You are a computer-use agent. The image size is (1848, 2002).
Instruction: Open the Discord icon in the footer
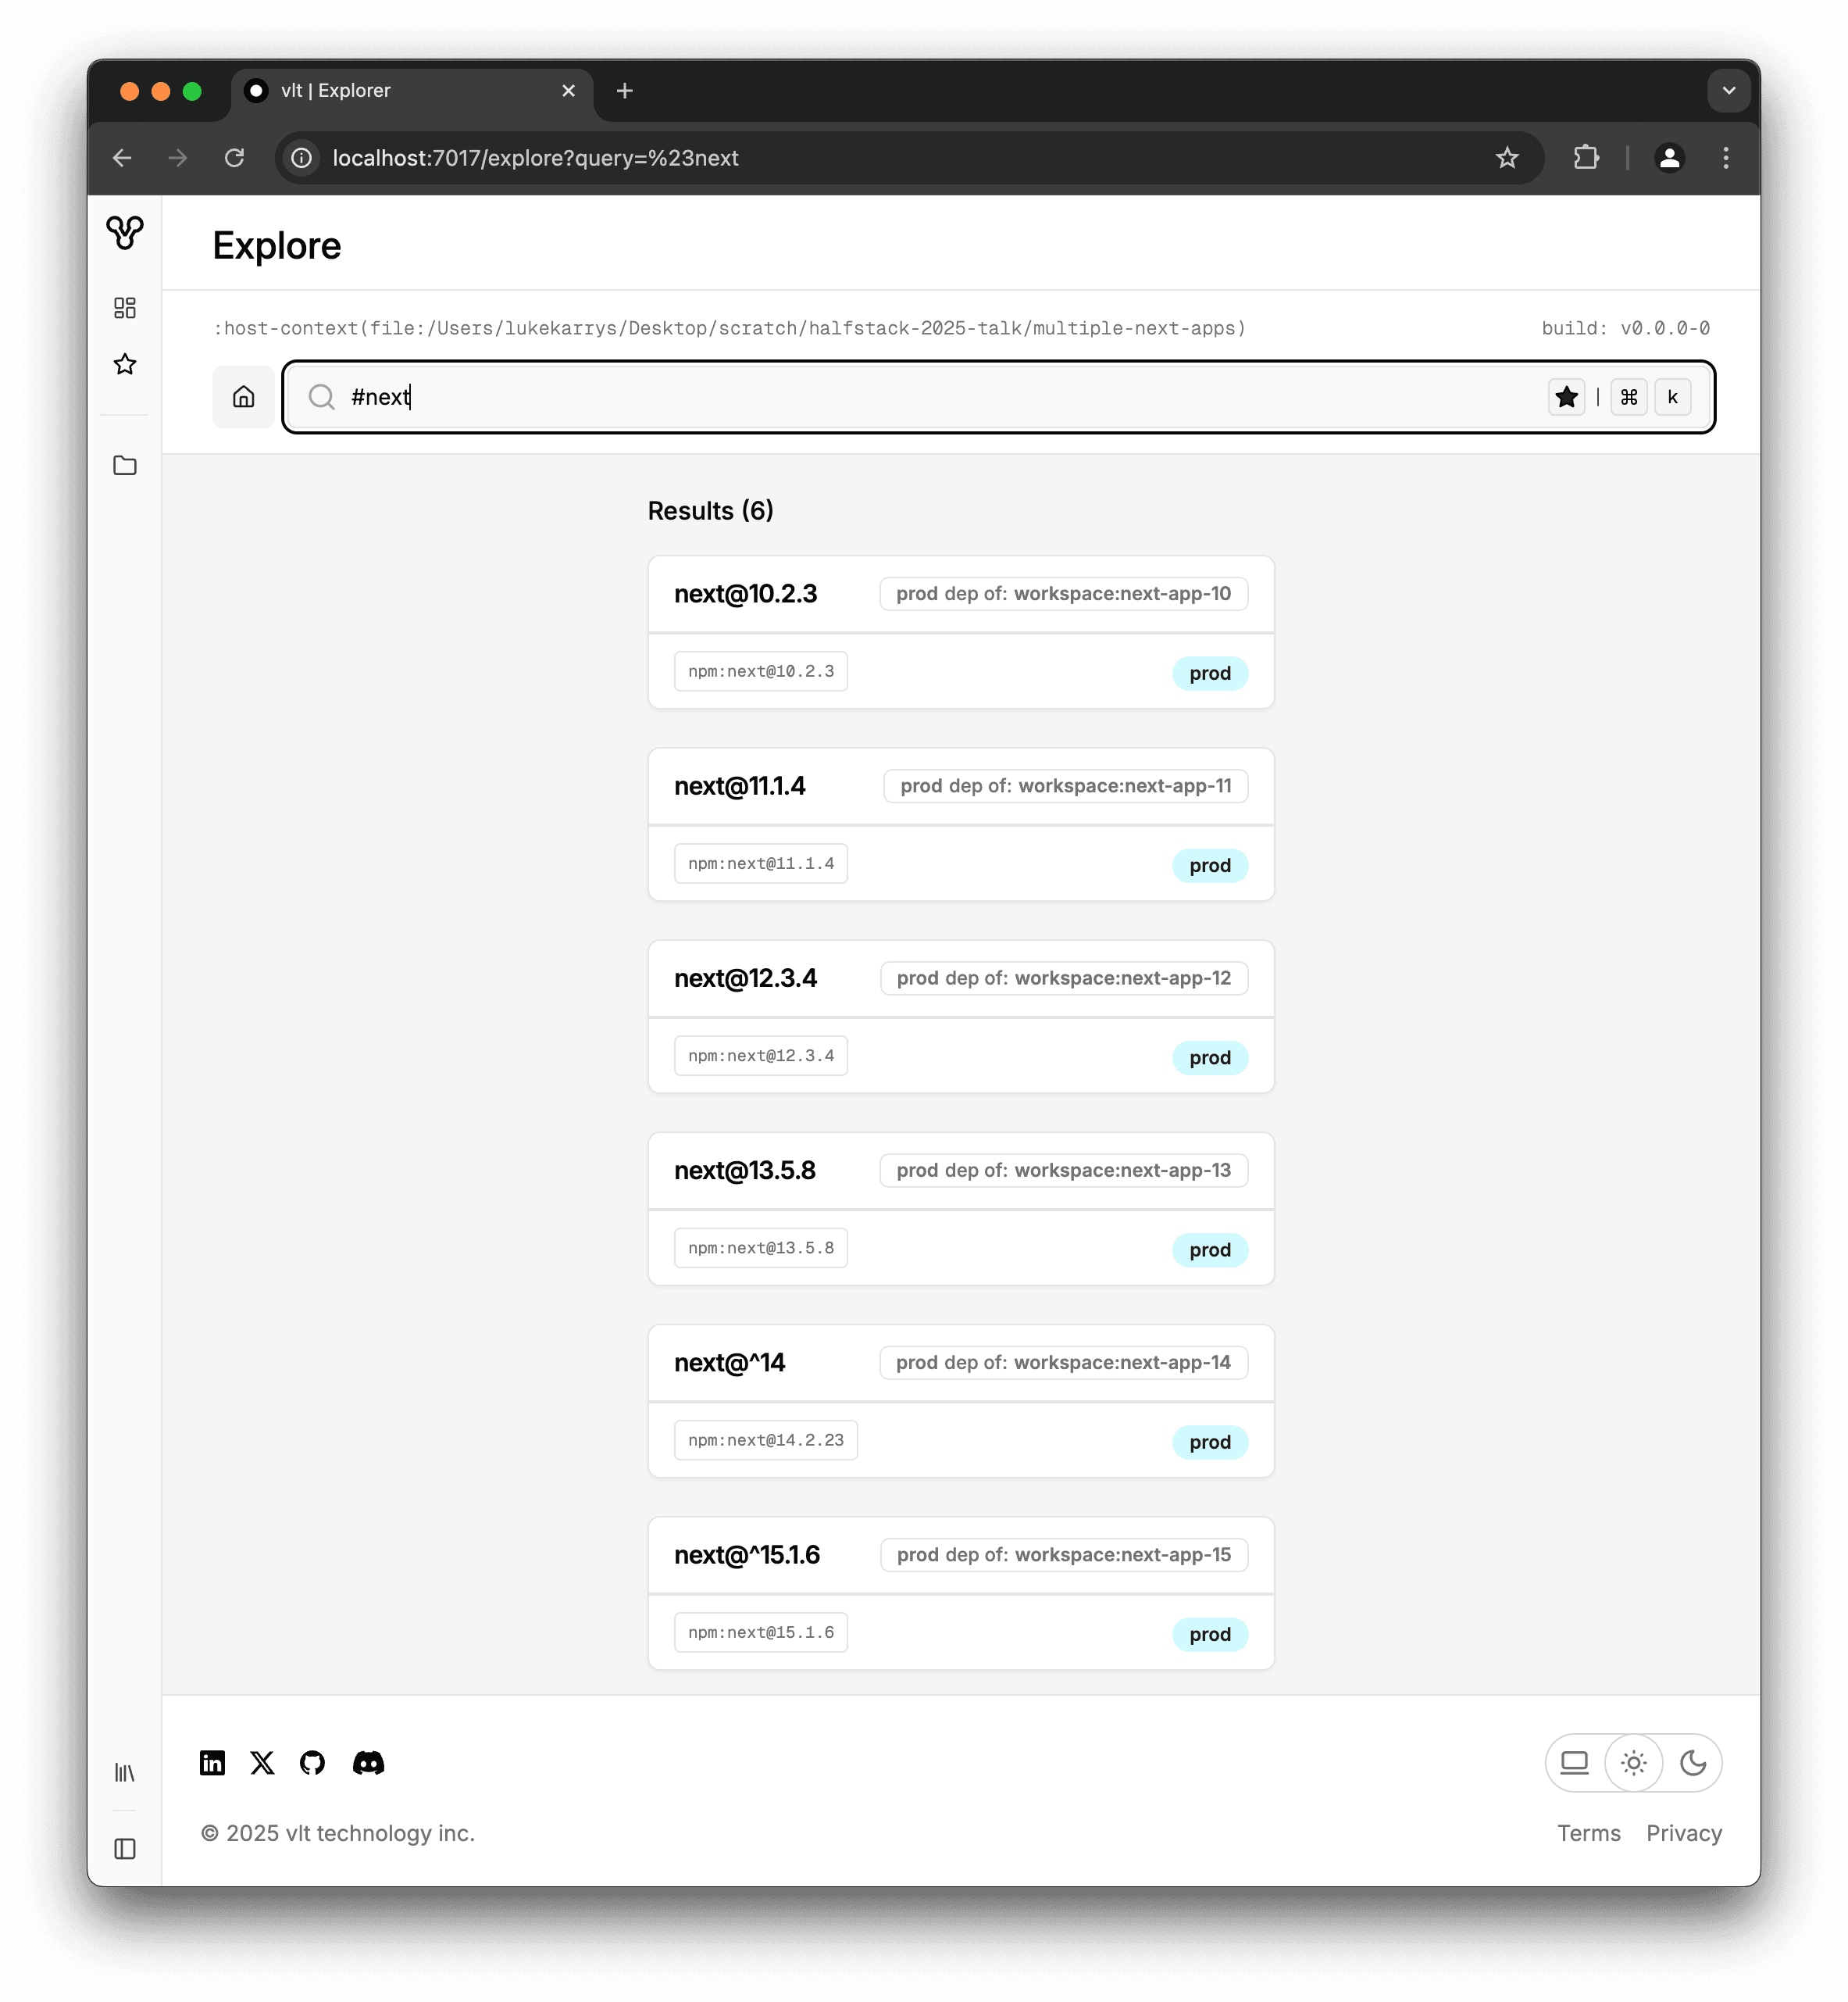tap(368, 1763)
